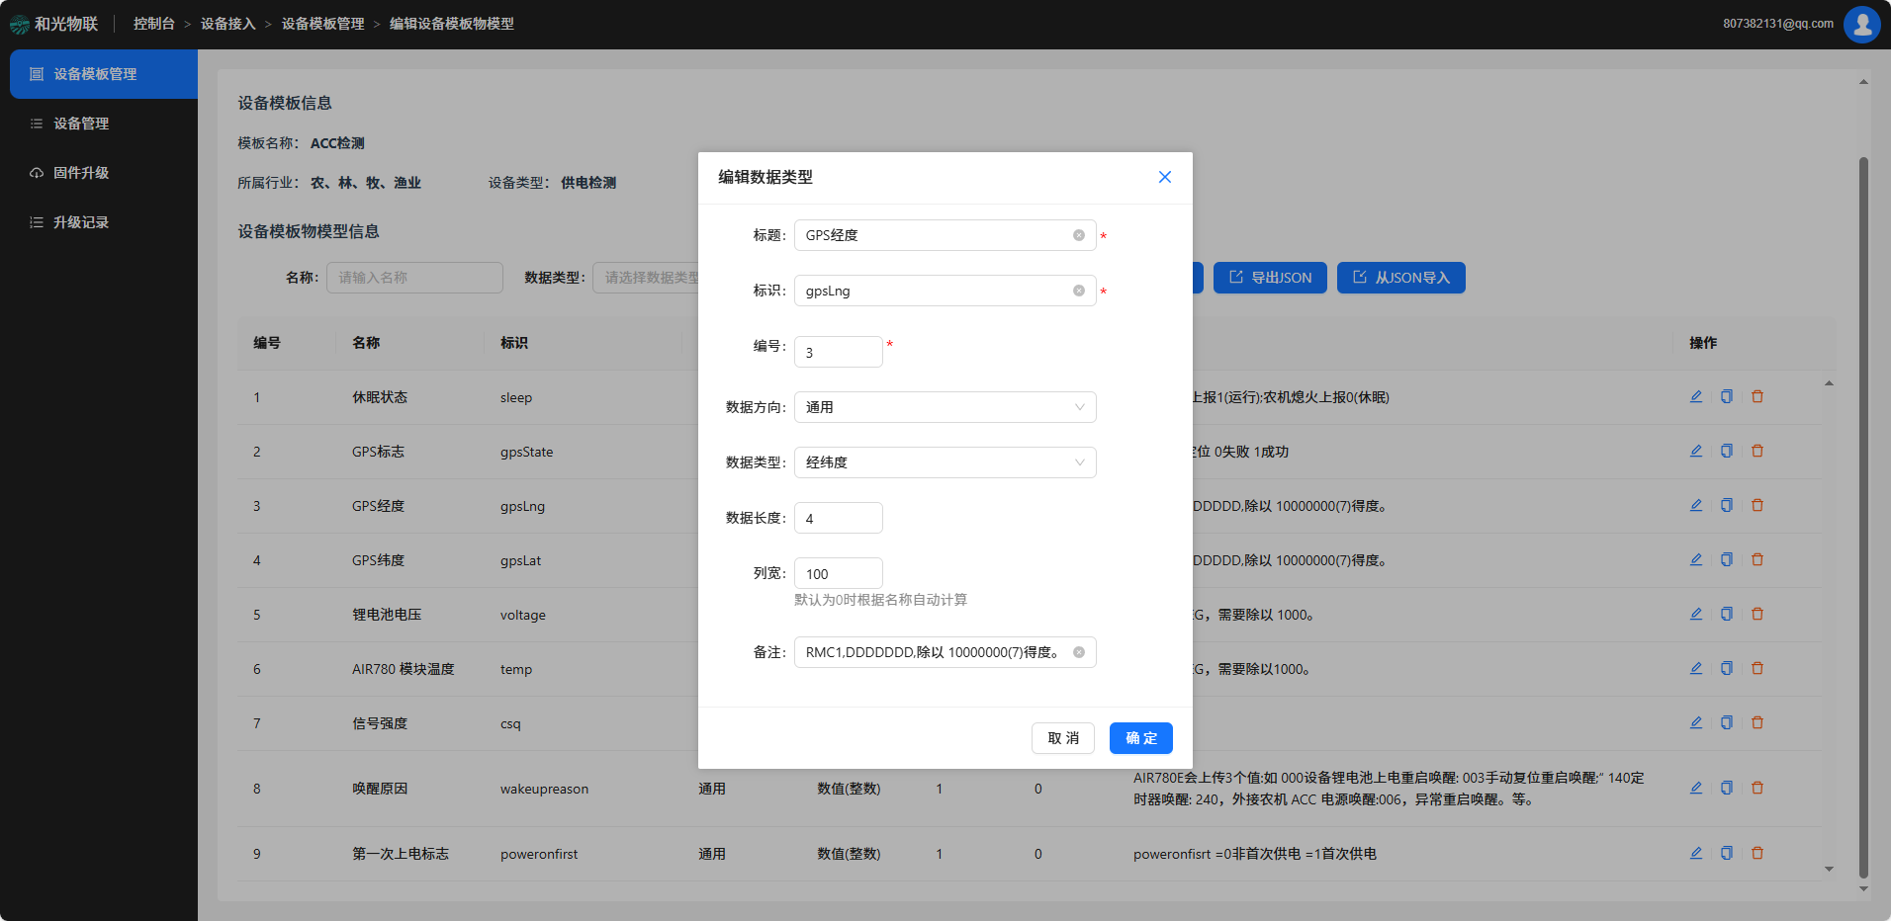Focus the 列宽 input field
Image resolution: width=1891 pixels, height=921 pixels.
[839, 573]
